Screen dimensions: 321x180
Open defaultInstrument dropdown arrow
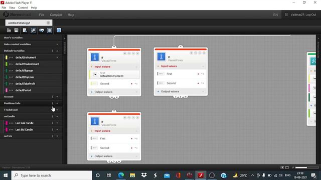[57, 57]
